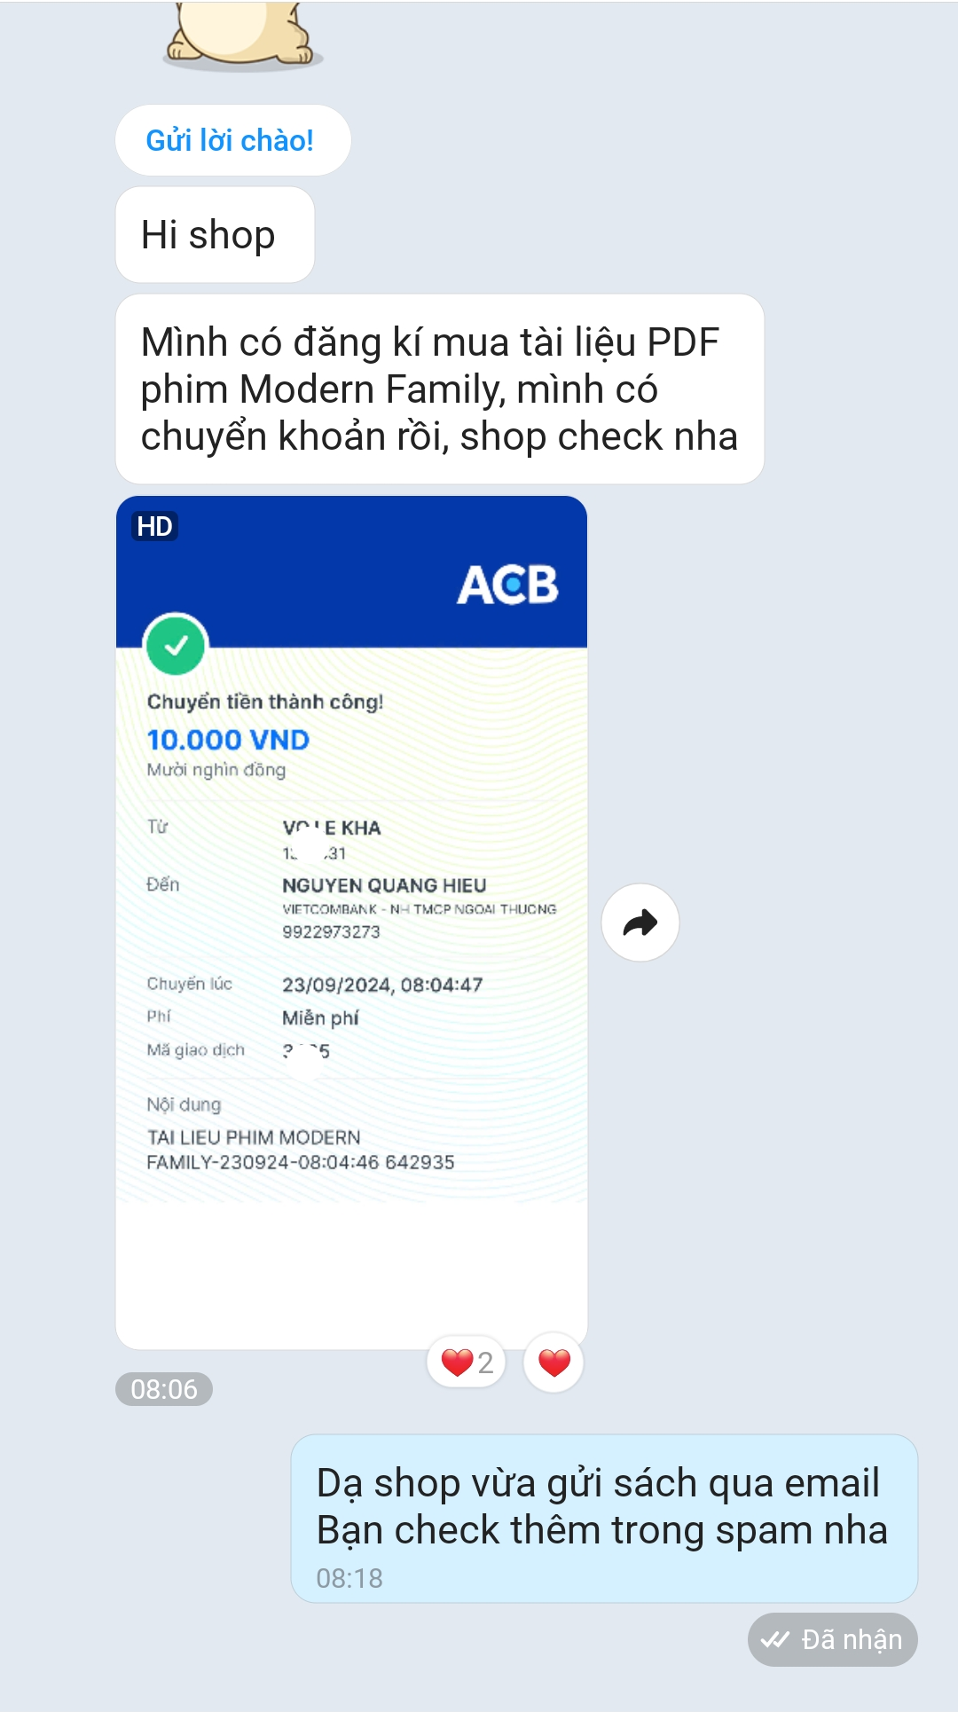Tap the 08:18 time in the reply
The height and width of the screenshot is (1712, 958).
coord(349,1578)
